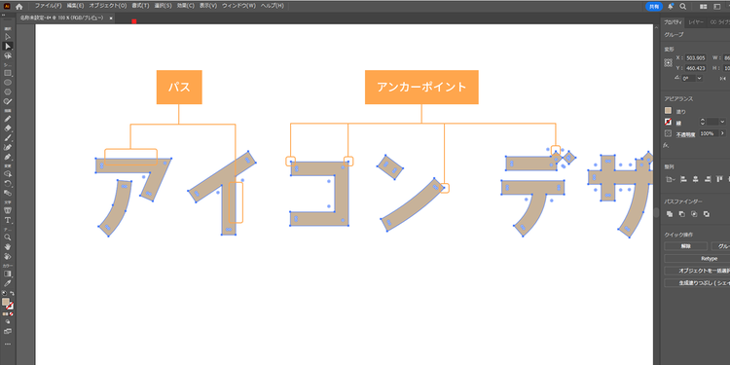
Task: Click the opacity icon in Appearance section
Action: pos(668,133)
